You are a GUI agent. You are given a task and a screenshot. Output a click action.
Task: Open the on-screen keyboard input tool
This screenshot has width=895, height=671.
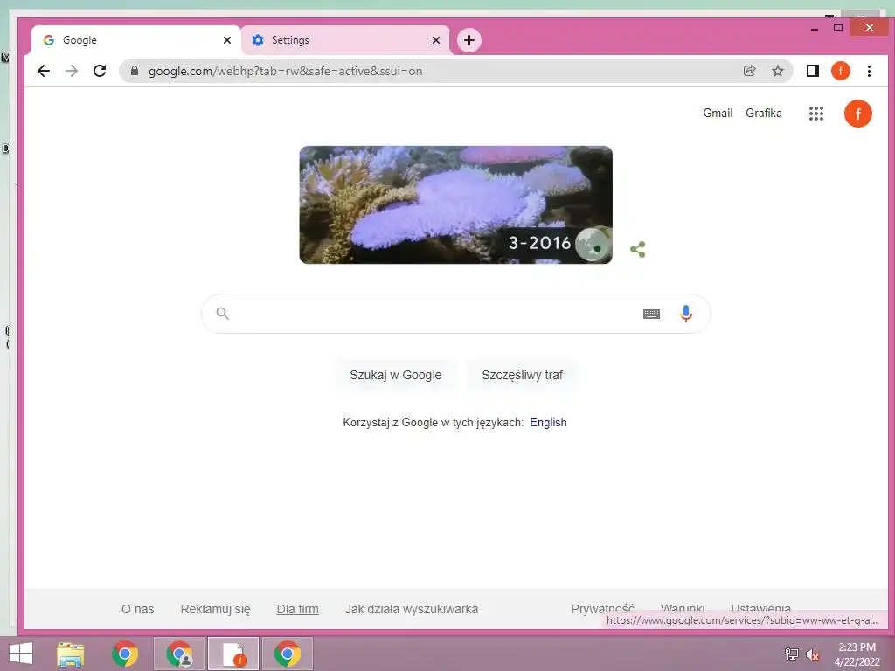tap(651, 314)
